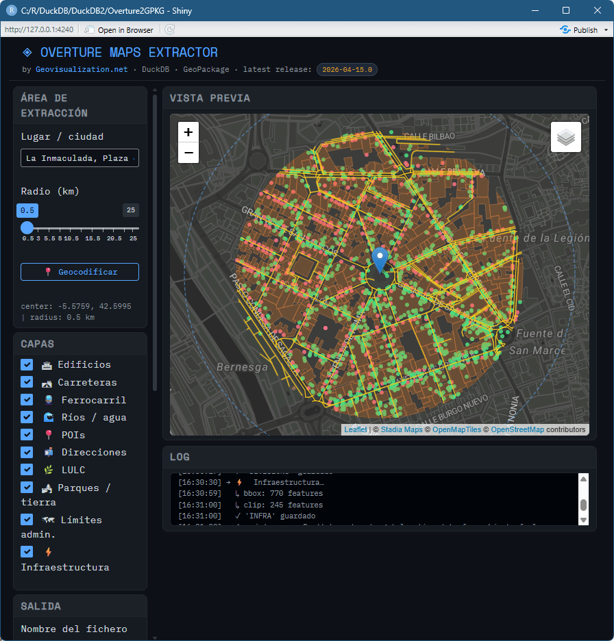Click the Lugar / ciudad text field
614x641 pixels.
pos(79,158)
